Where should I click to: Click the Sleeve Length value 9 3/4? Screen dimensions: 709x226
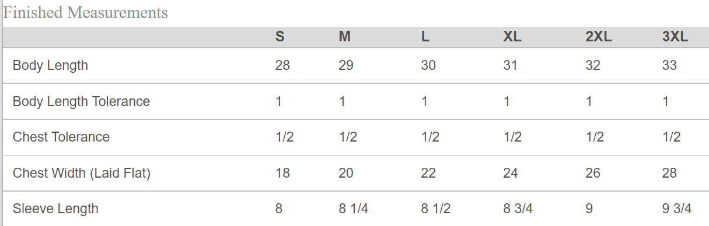[677, 209]
